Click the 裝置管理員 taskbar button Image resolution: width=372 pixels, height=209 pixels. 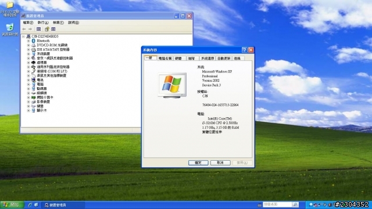(63, 205)
